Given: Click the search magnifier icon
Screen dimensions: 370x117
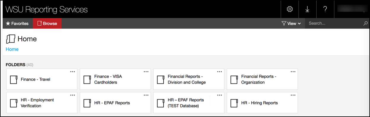Looking at the screenshot, I should (365, 23).
